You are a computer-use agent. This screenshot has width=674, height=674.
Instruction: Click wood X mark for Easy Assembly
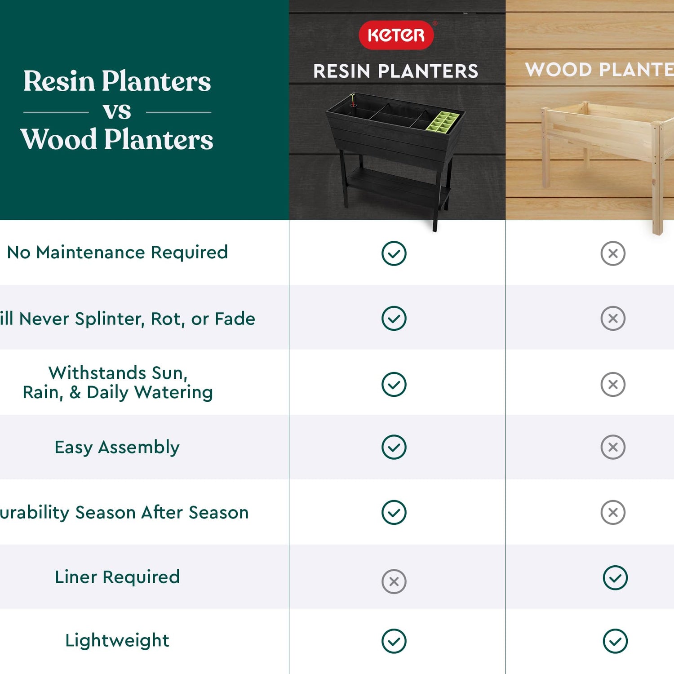click(613, 447)
